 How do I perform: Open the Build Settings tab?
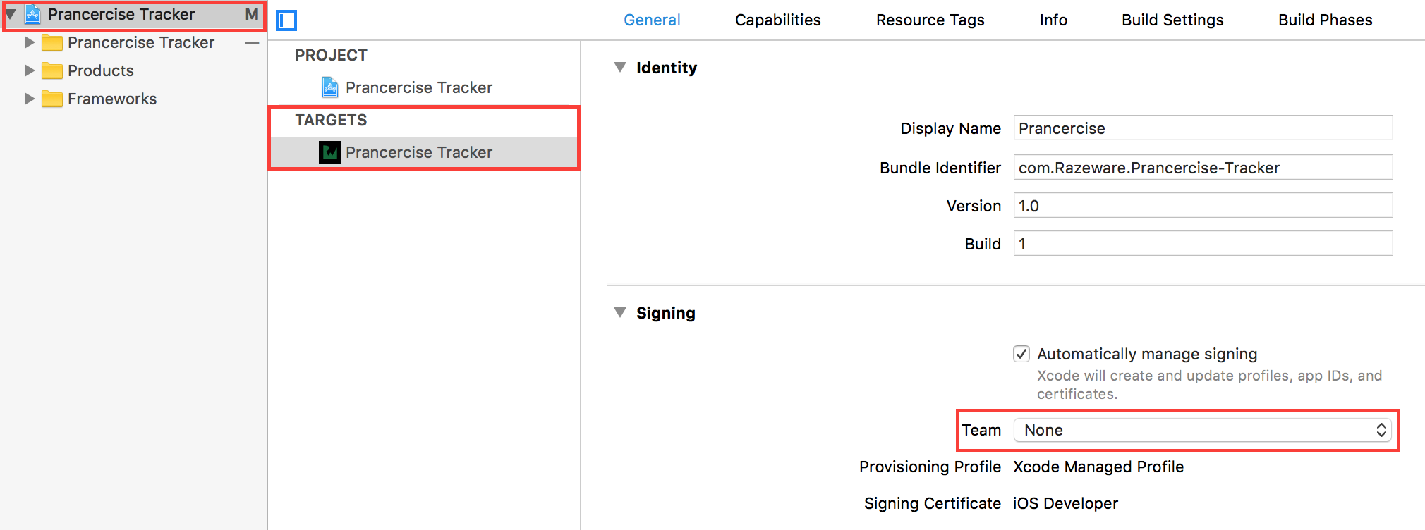click(1172, 20)
